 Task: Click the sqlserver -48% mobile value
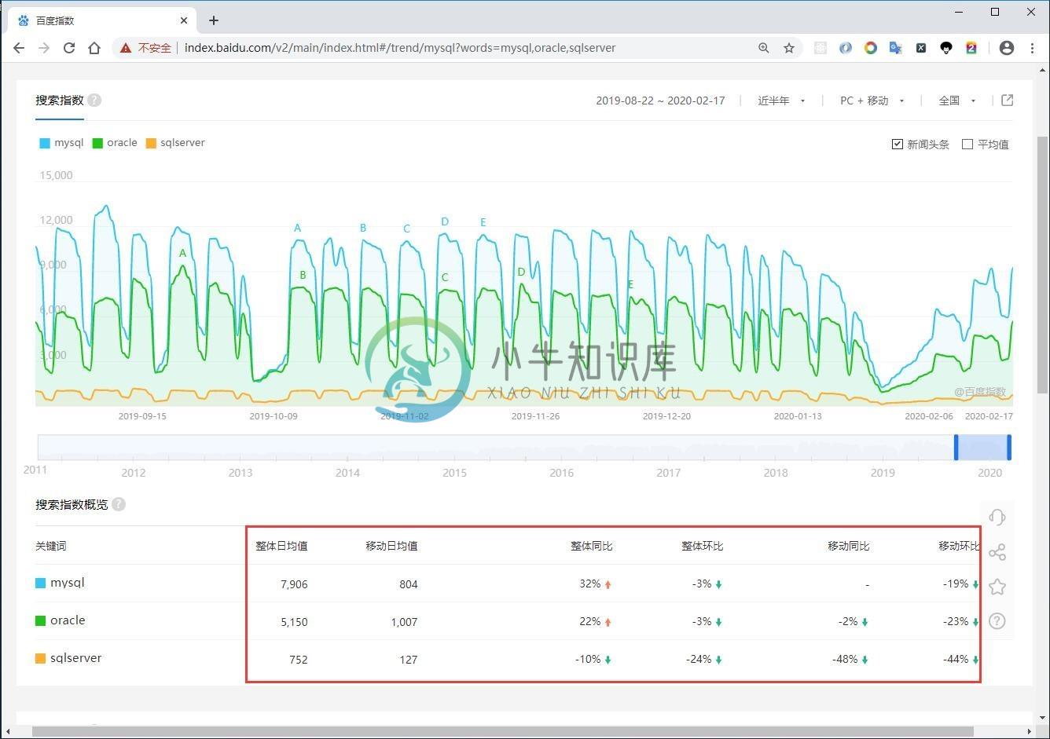[845, 659]
